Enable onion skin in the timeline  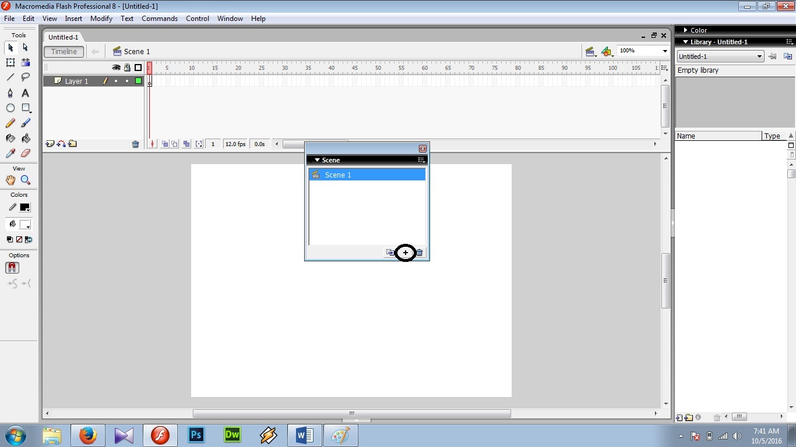(164, 143)
